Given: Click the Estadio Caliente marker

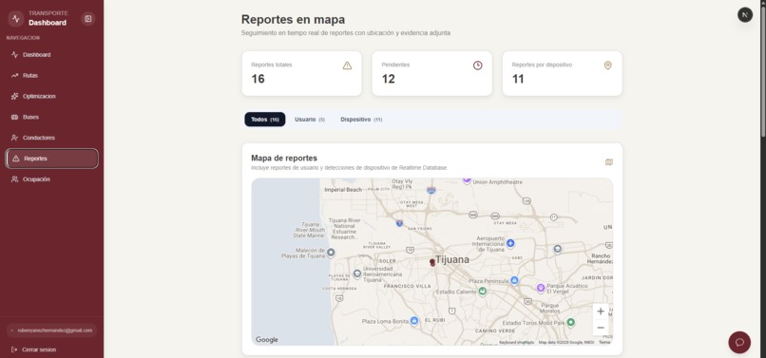Looking at the screenshot, I should [x=483, y=292].
